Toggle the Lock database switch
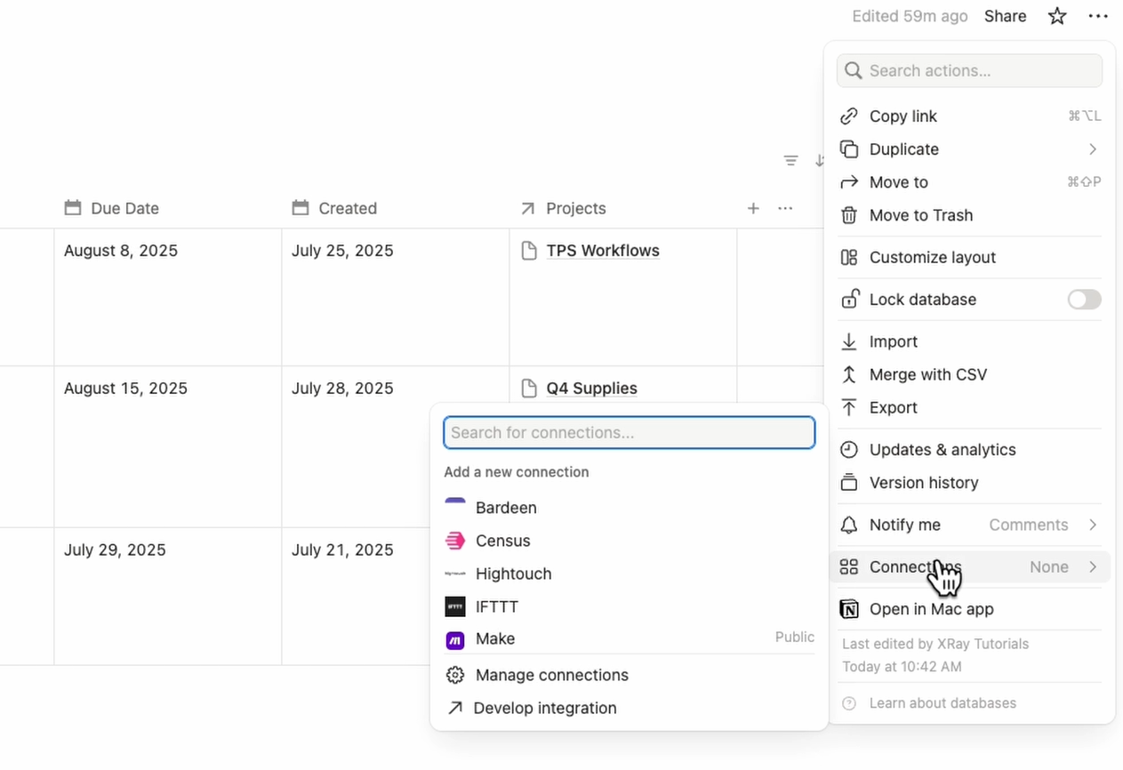Viewport: 1123px width, 770px height. tap(1084, 300)
